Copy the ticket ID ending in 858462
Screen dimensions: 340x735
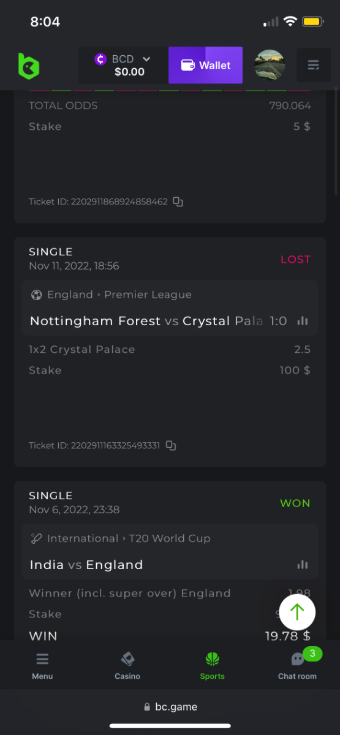point(178,202)
